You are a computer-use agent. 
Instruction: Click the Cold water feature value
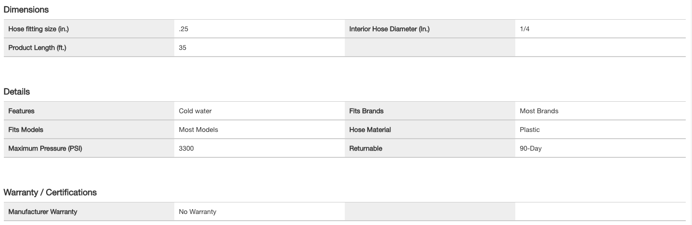click(195, 111)
